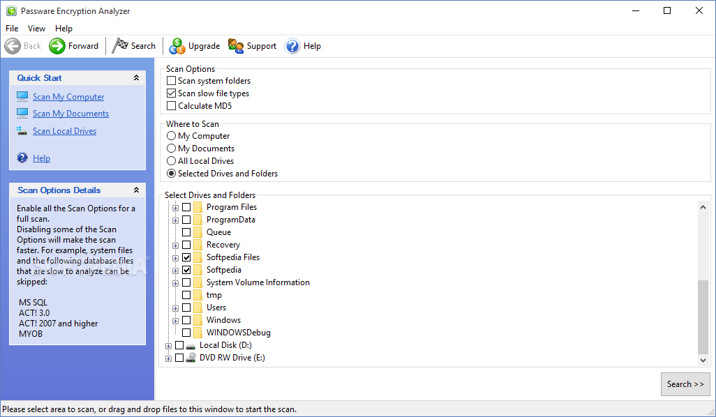Open the Help menu in menu bar
This screenshot has height=417, width=716.
(64, 29)
